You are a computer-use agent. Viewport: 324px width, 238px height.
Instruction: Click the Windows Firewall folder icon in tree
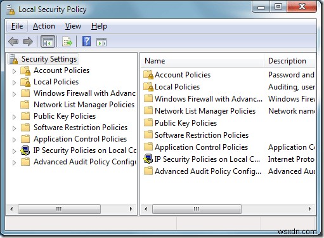pos(25,93)
